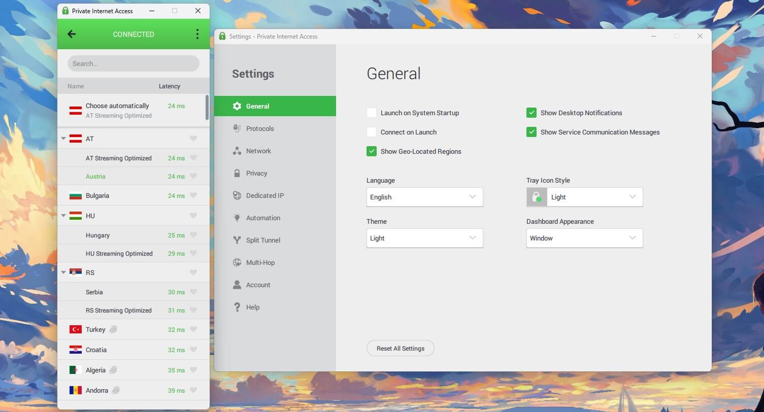Select the Serbia server row
764x412 pixels.
pos(133,292)
